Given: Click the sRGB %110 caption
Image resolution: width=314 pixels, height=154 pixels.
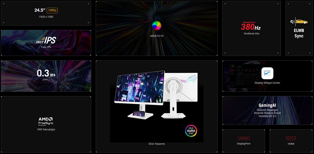Looking at the screenshot, I should 156,36.
